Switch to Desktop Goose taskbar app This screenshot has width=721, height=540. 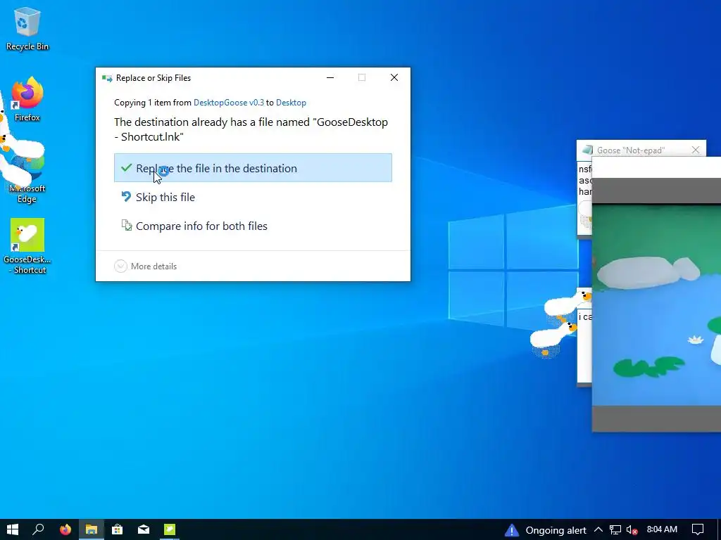click(170, 529)
